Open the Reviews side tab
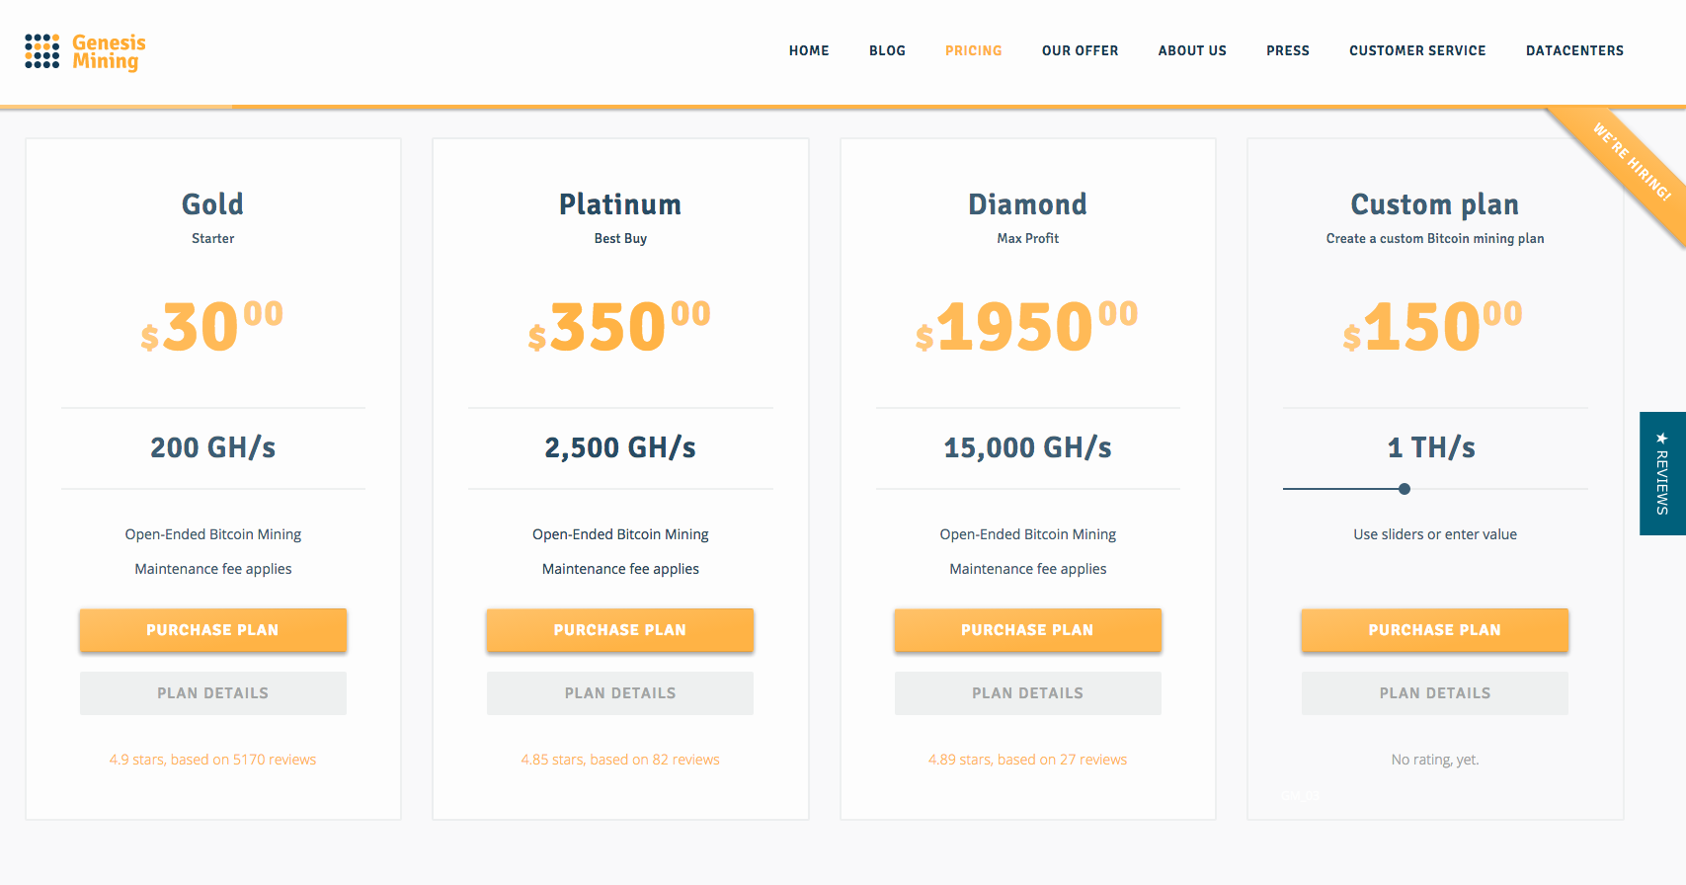The image size is (1686, 885). [x=1662, y=474]
